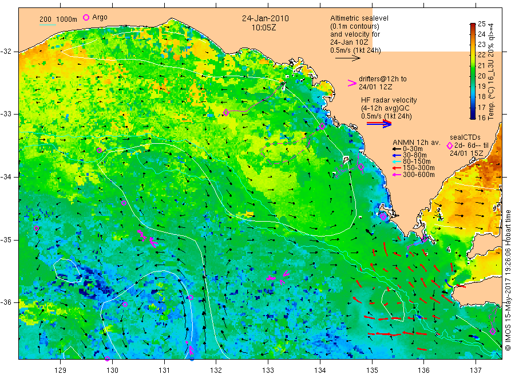Select drifter track marker near 35S 130.7E
The width and height of the screenshot is (515, 378).
153,242
